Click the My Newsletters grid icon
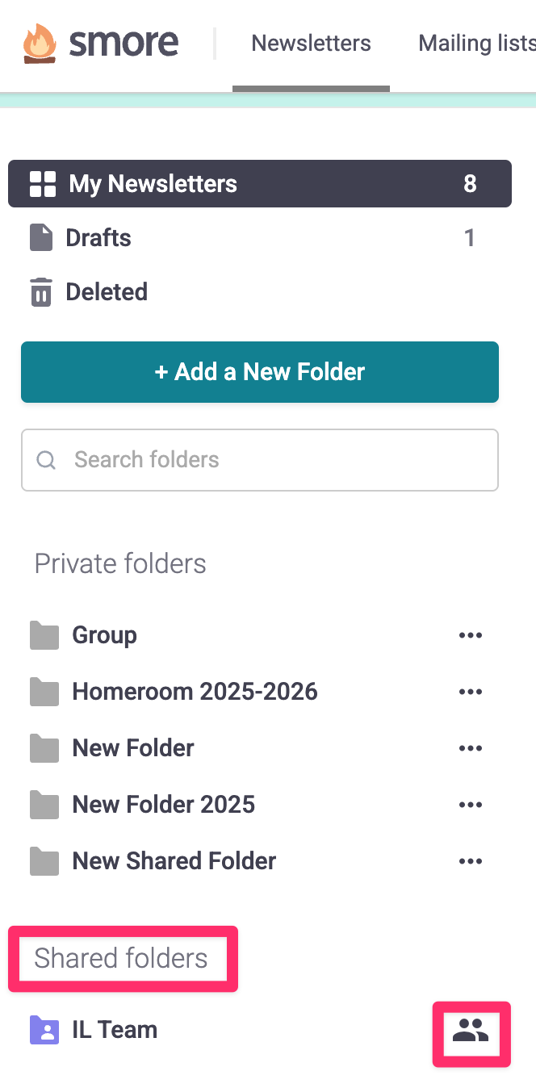Viewport: 536px width, 1088px height. click(x=43, y=184)
